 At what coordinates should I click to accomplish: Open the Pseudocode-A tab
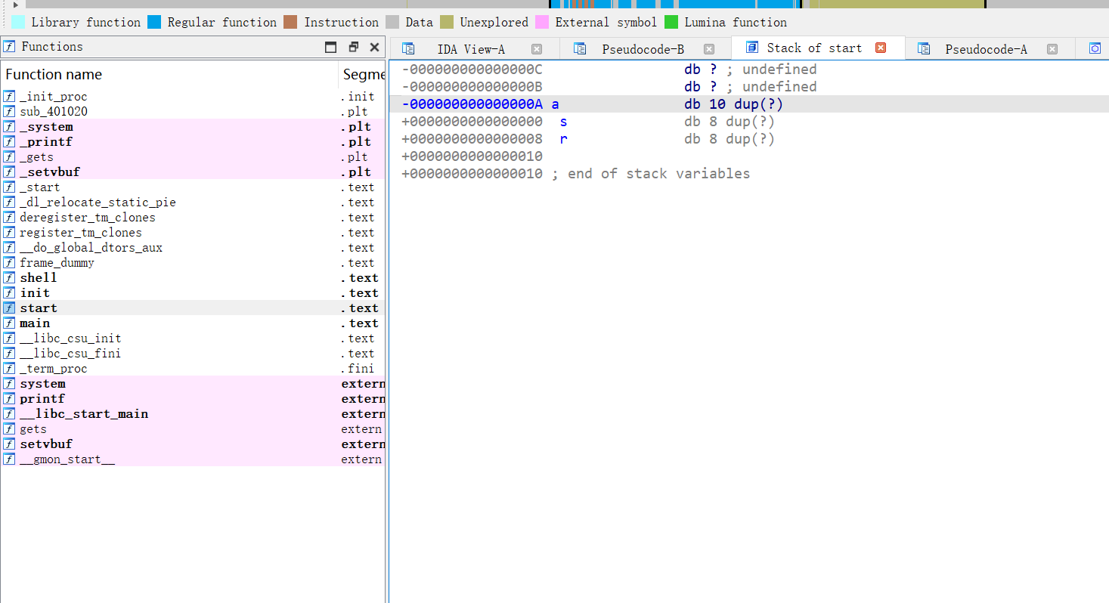(x=986, y=49)
